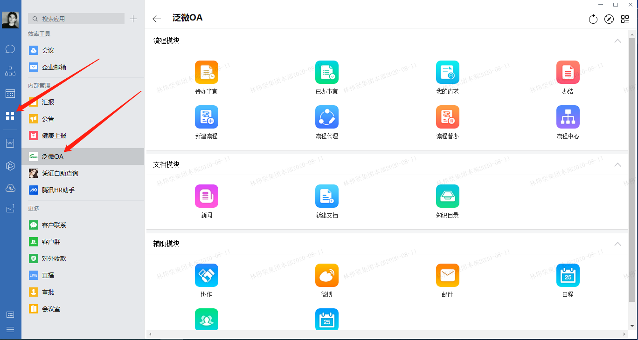The width and height of the screenshot is (638, 340).
Task: Open the 我的请求 module icon
Action: tap(448, 72)
